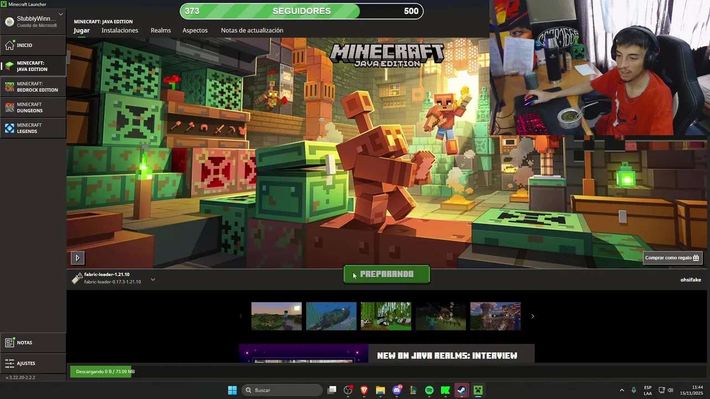Open the Realms tab
710x399 pixels.
tap(161, 30)
